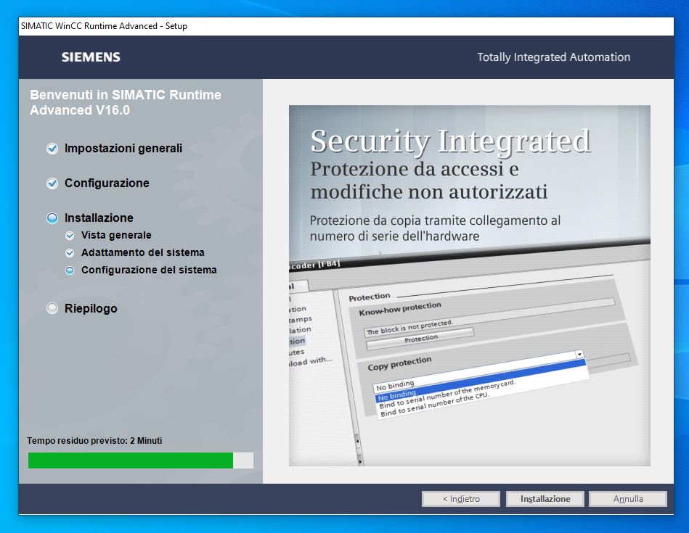Click the SIMATIC WinCC Runtime Advanced - Setup title

(104, 26)
